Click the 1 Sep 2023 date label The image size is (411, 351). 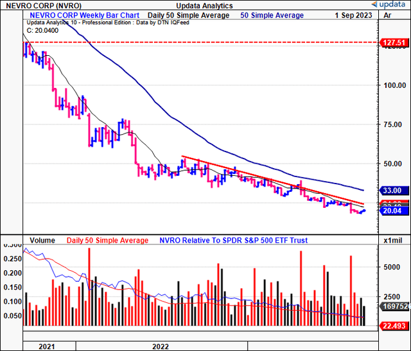click(x=353, y=15)
